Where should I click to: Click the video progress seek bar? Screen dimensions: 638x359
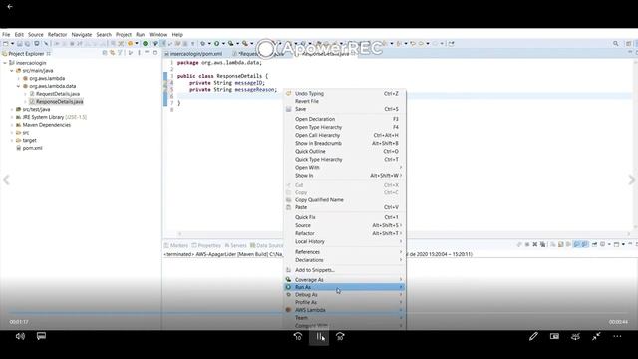319,313
